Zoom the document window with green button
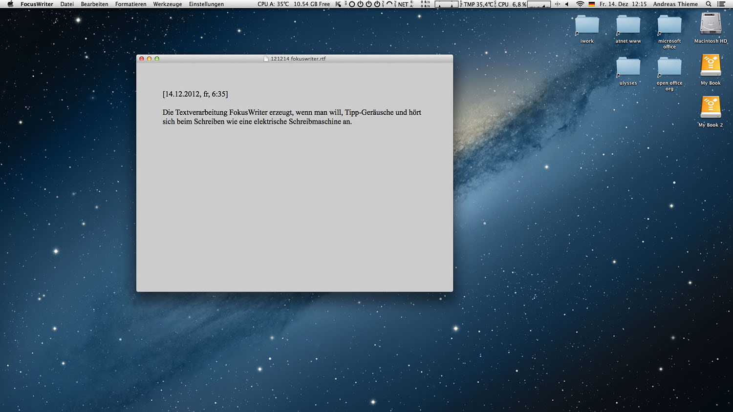This screenshot has width=733, height=412. pos(157,59)
